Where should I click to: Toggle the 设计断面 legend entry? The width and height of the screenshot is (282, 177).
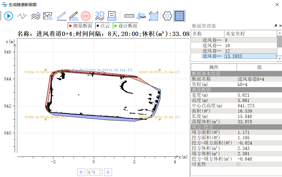pos(126,26)
